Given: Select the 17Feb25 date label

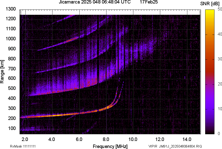Looking at the screenshot, I should pos(149,2).
